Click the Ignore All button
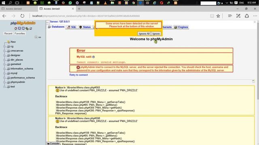259x145 pixels. (x=144, y=34)
